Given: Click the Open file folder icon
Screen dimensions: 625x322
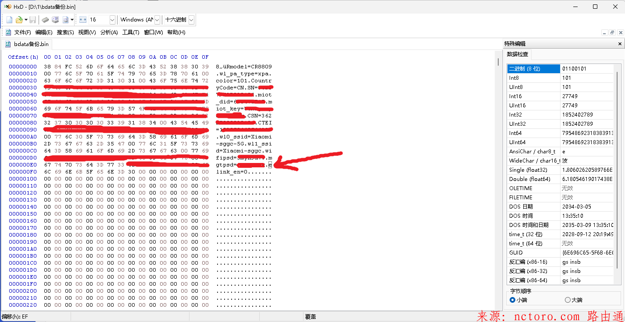Looking at the screenshot, I should 19,20.
